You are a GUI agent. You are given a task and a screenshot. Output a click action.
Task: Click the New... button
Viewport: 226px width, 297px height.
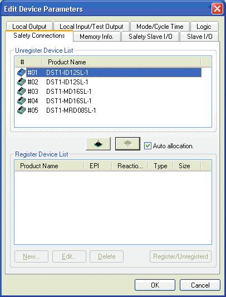(31, 256)
